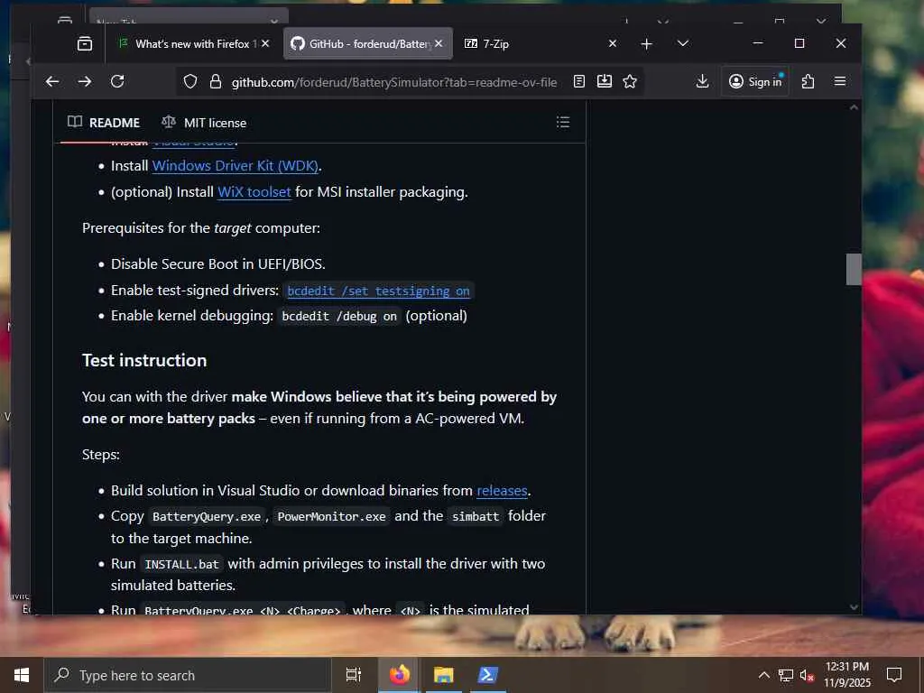Reload the current GitHub page

tap(117, 81)
